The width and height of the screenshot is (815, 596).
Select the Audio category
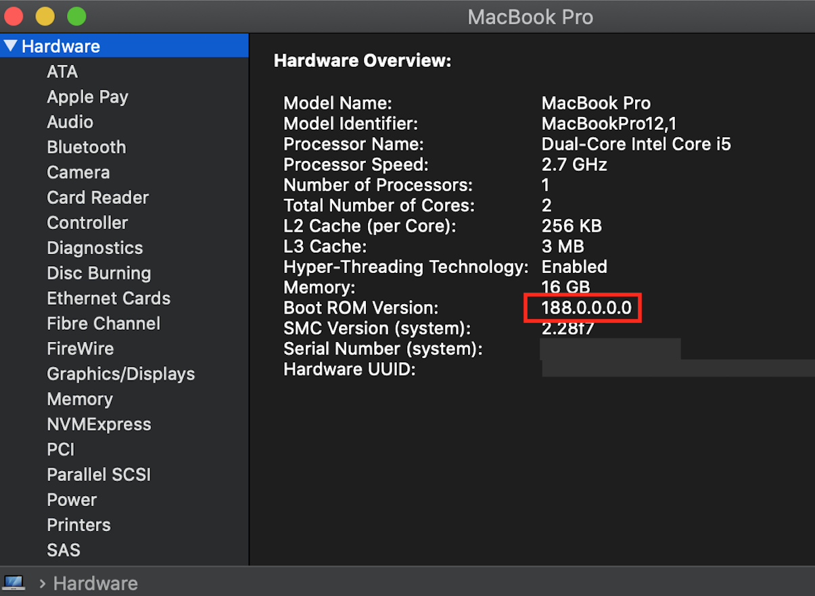70,122
